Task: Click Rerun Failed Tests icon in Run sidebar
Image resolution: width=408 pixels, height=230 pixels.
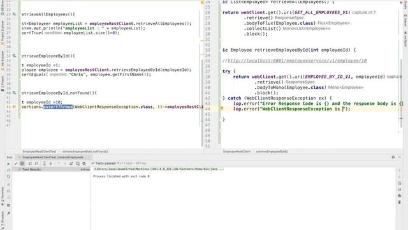Action: [8, 171]
